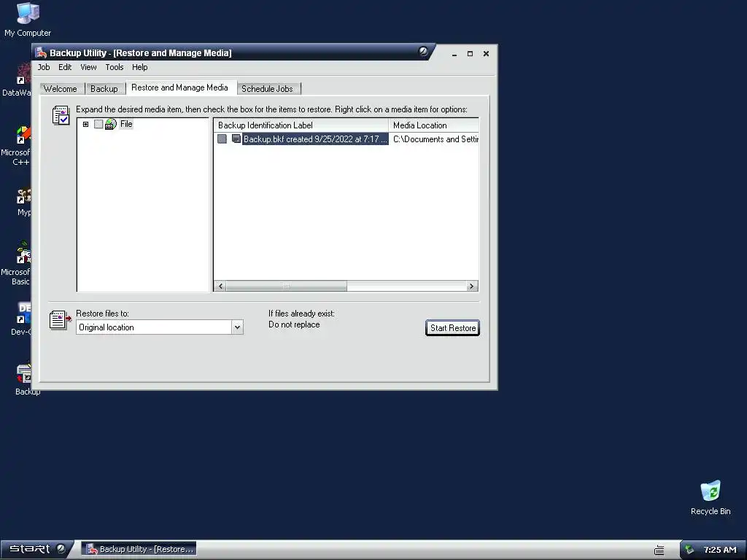Viewport: 747px width, 560px height.
Task: Check the File checkbox in tree
Action: pyautogui.click(x=98, y=124)
